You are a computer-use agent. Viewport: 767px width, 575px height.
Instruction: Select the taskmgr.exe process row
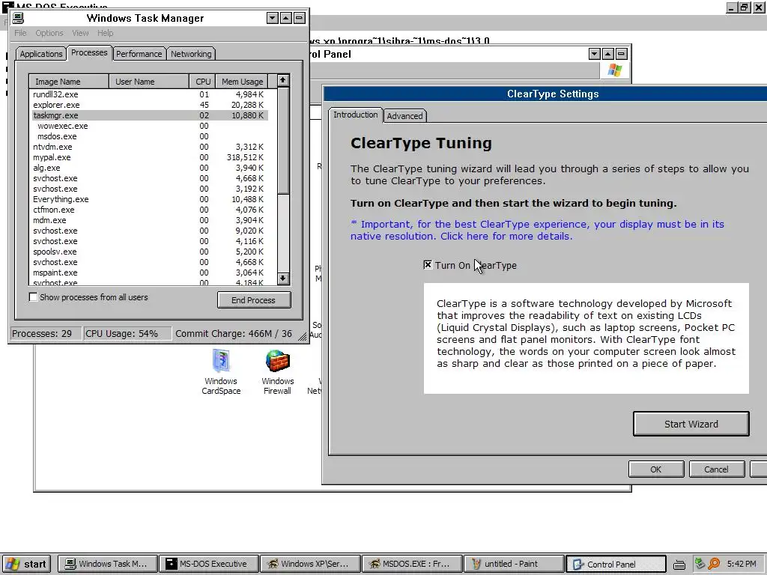[x=149, y=115]
